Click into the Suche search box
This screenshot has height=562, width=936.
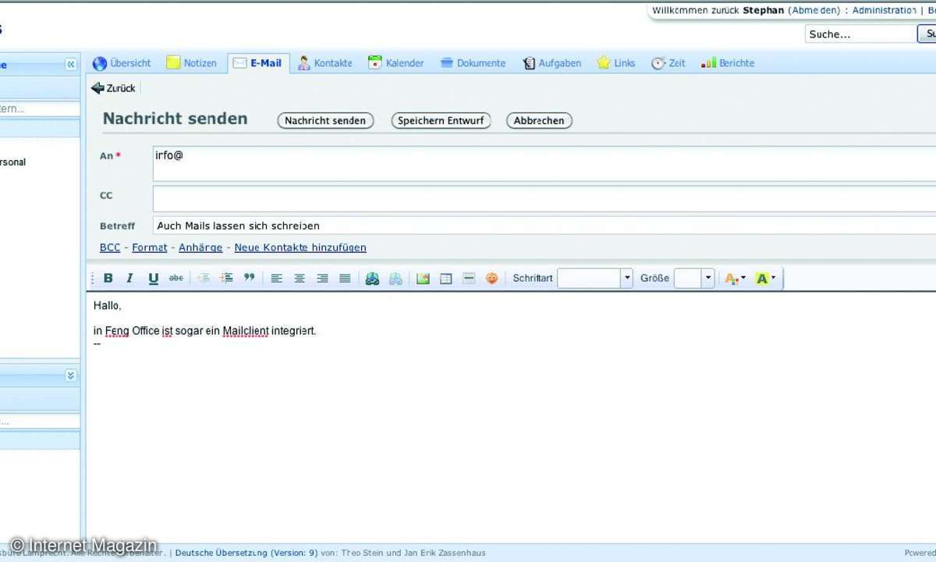click(x=860, y=34)
